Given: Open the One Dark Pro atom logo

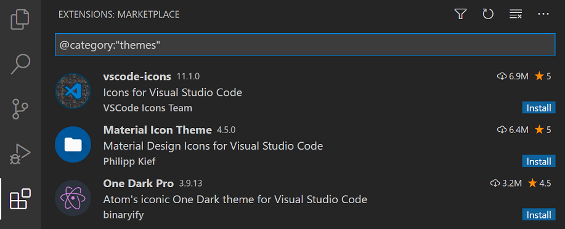Looking at the screenshot, I should (x=73, y=198).
